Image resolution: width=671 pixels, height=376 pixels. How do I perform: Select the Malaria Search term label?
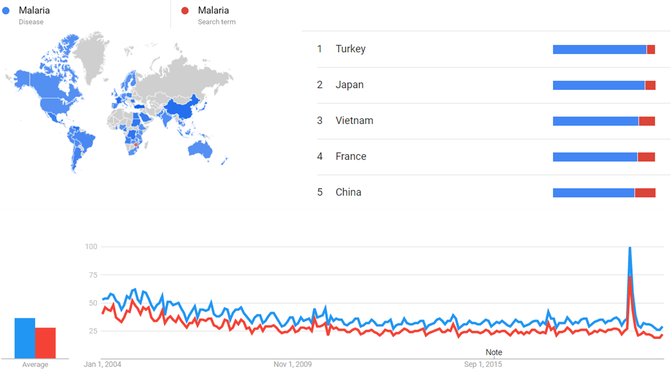tap(214, 11)
